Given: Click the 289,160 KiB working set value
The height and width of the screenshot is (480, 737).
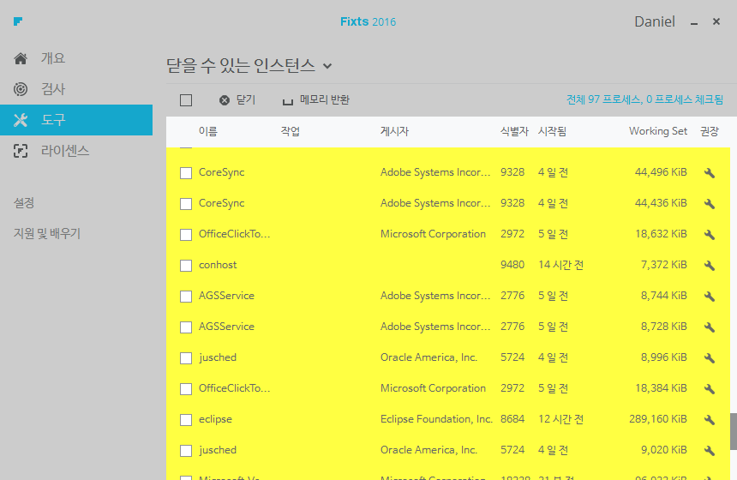Looking at the screenshot, I should point(658,419).
